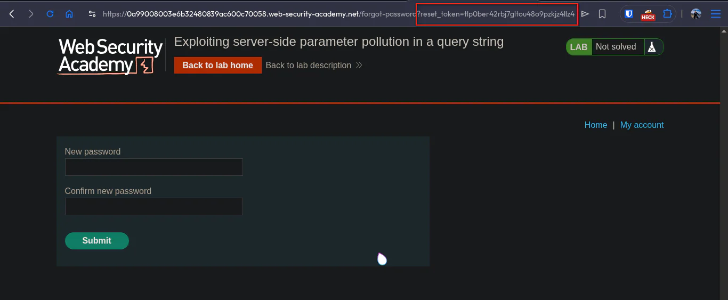
Task: Open the Home navigation link
Action: pyautogui.click(x=596, y=125)
